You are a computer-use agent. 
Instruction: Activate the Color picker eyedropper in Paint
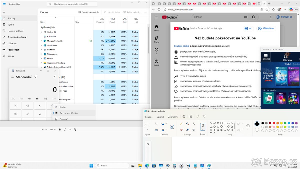pos(187,130)
